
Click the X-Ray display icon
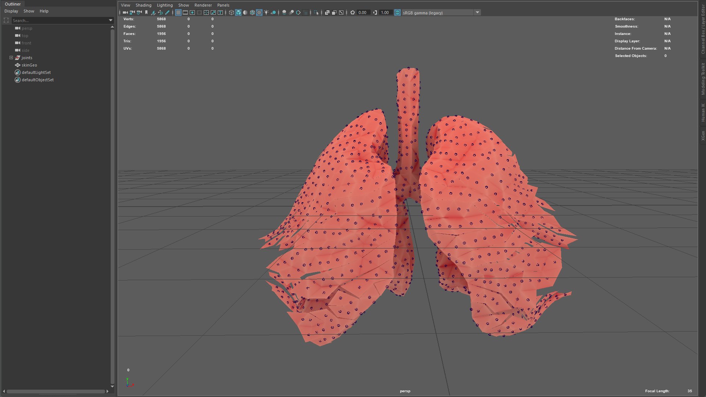[327, 12]
